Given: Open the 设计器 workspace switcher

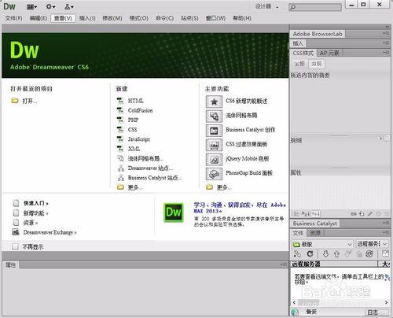Looking at the screenshot, I should coord(266,6).
